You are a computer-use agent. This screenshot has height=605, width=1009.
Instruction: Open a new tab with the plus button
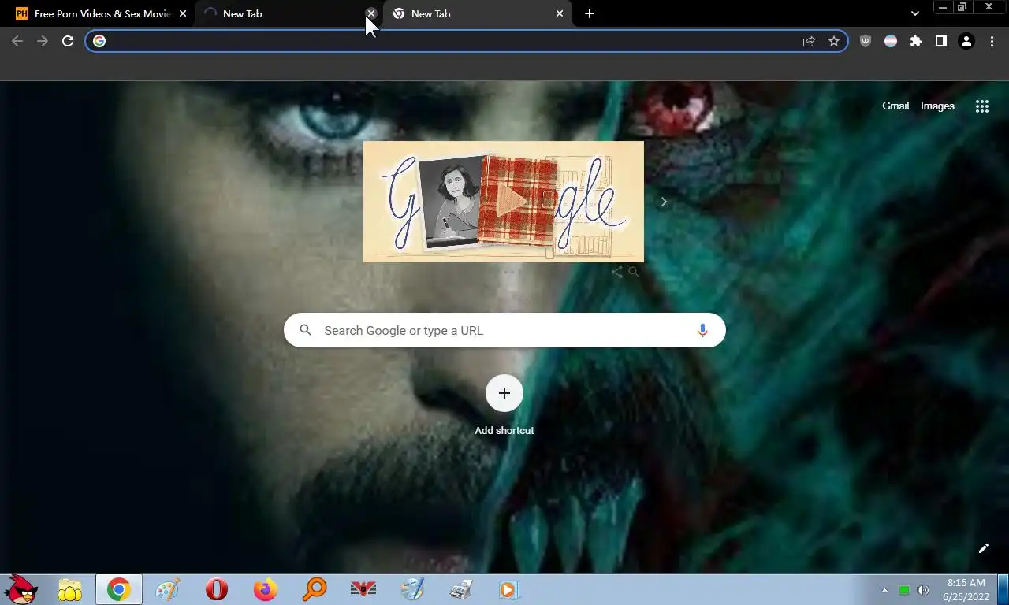click(590, 13)
